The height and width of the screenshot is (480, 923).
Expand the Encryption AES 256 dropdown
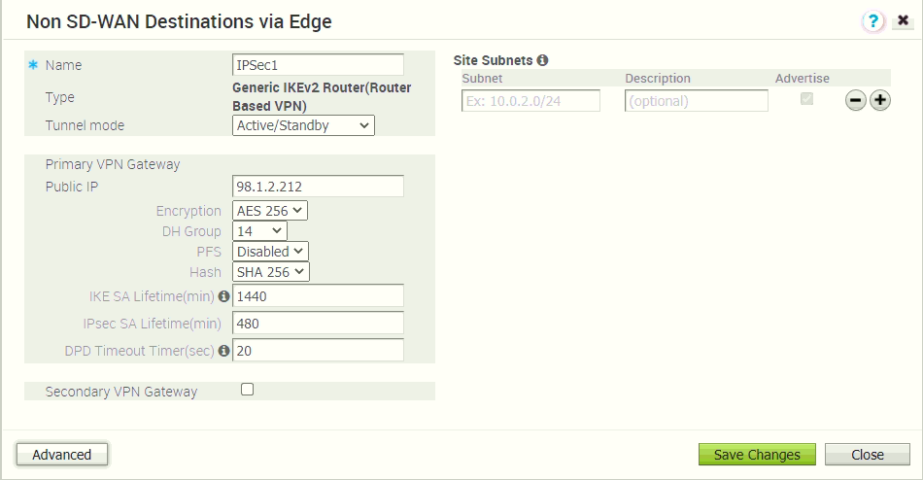pos(270,211)
